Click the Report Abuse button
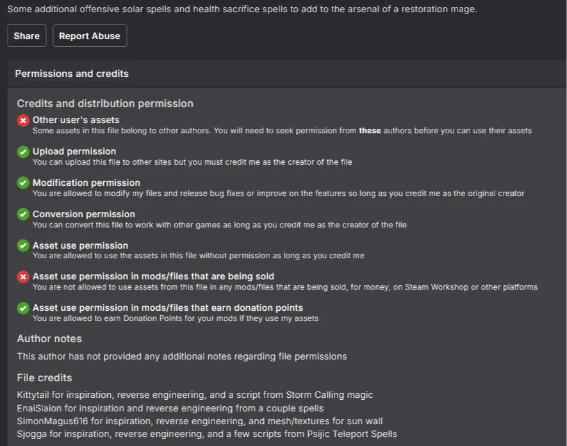The height and width of the screenshot is (446, 567). tap(90, 36)
